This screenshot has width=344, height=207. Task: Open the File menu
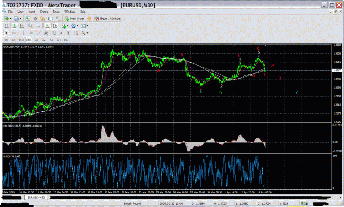(10, 12)
